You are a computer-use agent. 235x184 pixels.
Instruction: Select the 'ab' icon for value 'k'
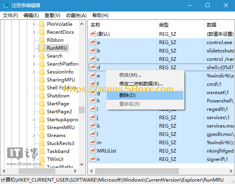point(93,126)
